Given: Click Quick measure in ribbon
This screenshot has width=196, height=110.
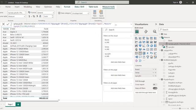Looking at the screenshot, I should 101,14.
